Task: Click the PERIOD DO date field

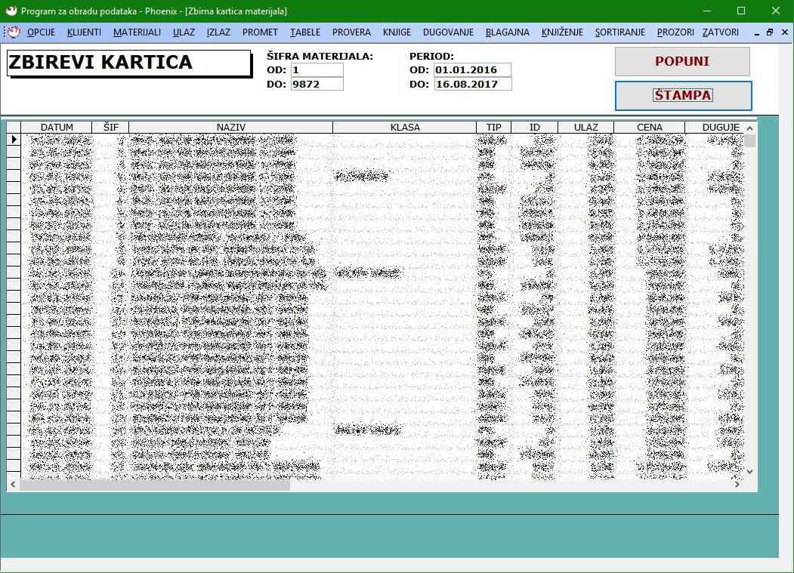Action: [473, 84]
